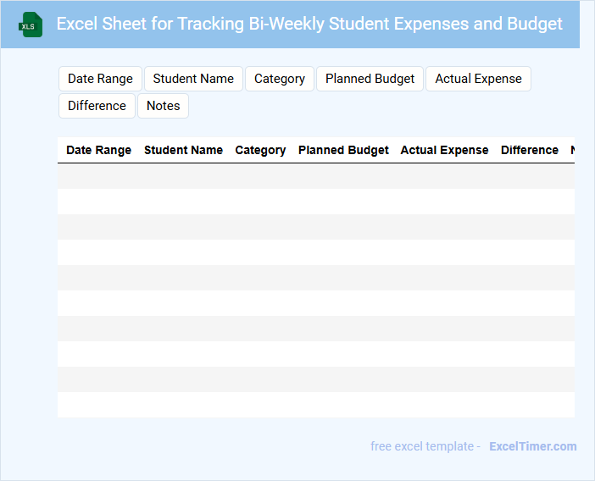Select the Date Range tag button
The height and width of the screenshot is (481, 595).
[100, 79]
